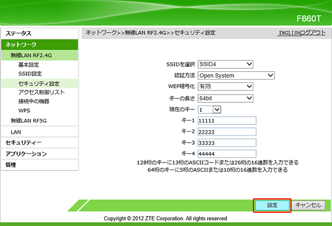Open the WEP暗号化 dropdown
Viewport: 332px width, 226px height.
(225, 86)
